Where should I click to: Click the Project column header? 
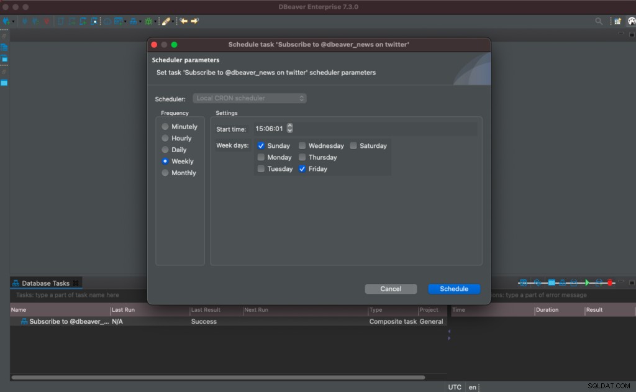(432, 310)
